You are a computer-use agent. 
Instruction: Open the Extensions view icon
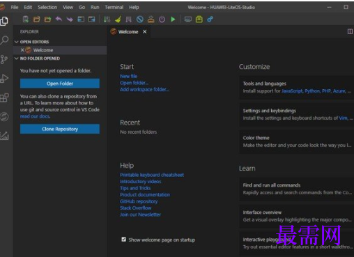pos(4,98)
